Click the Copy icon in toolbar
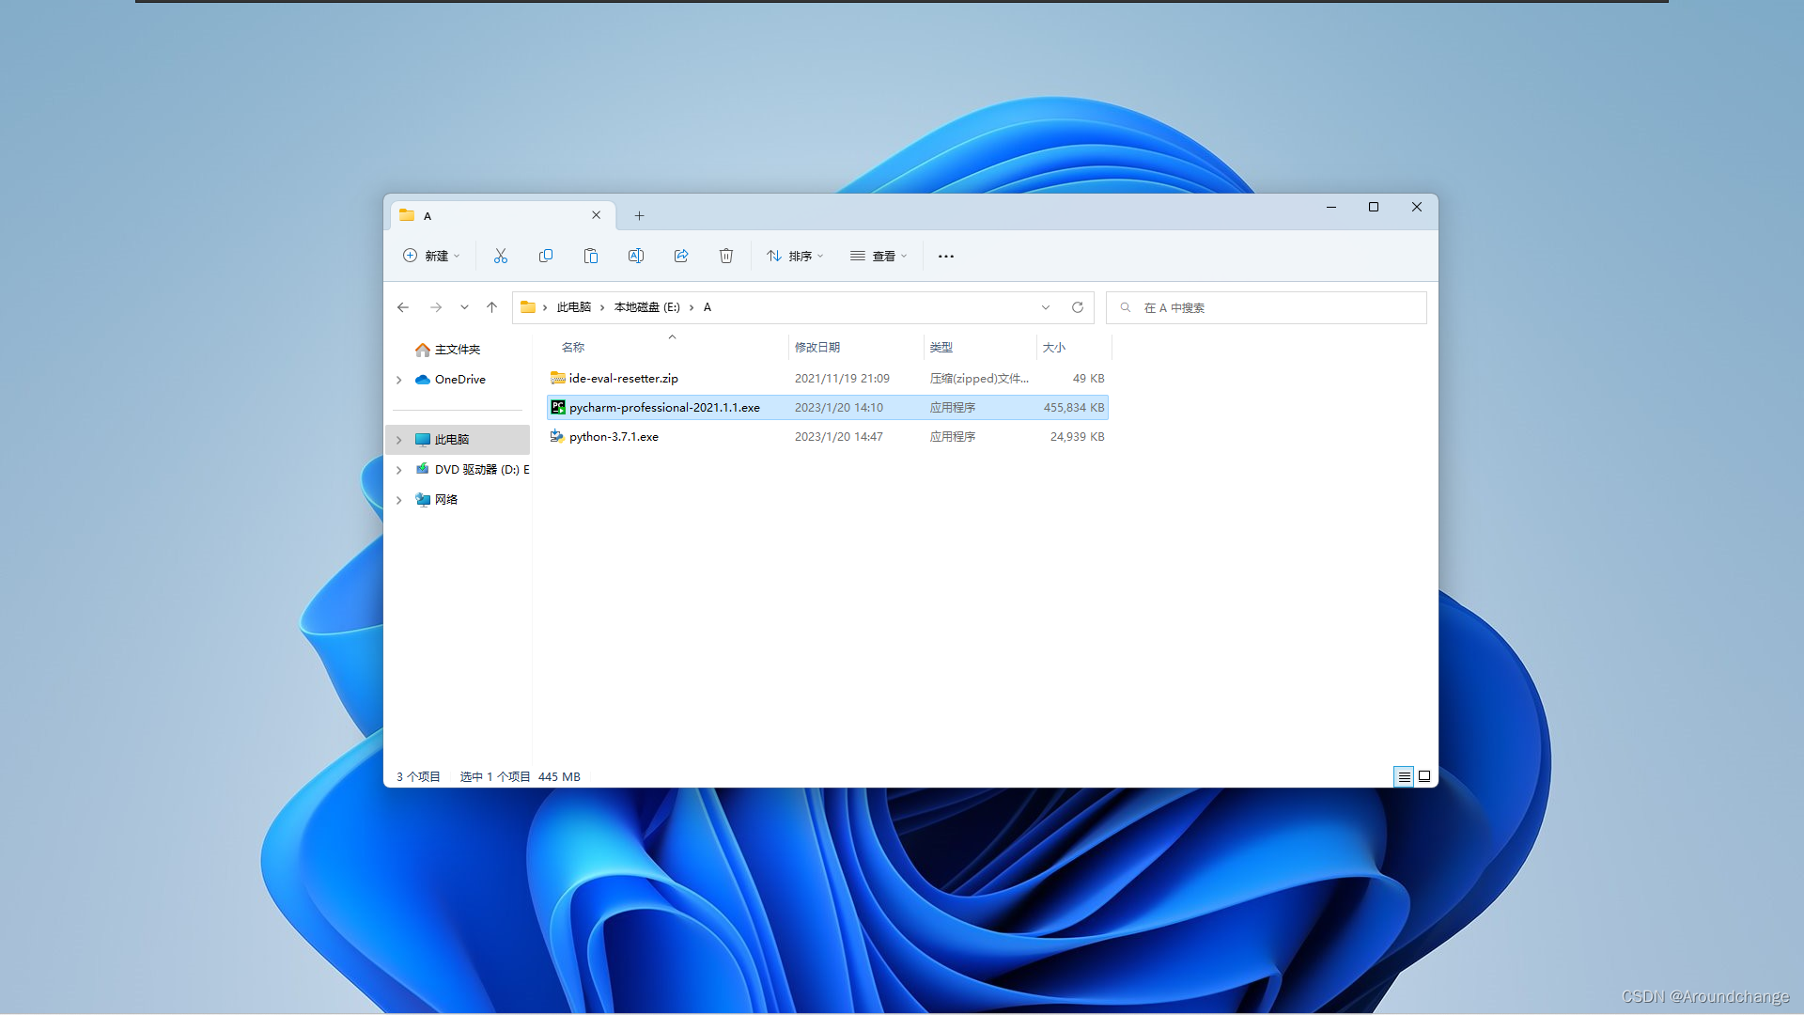The image size is (1804, 1015). (545, 256)
